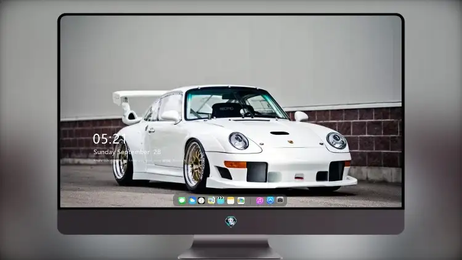Open the yellow-framed dock icon left of the clapperboard
The height and width of the screenshot is (260, 462).
click(211, 201)
